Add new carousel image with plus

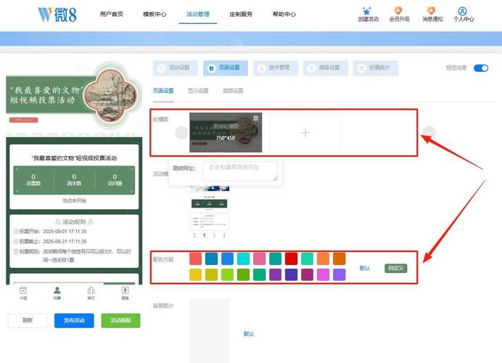(305, 132)
